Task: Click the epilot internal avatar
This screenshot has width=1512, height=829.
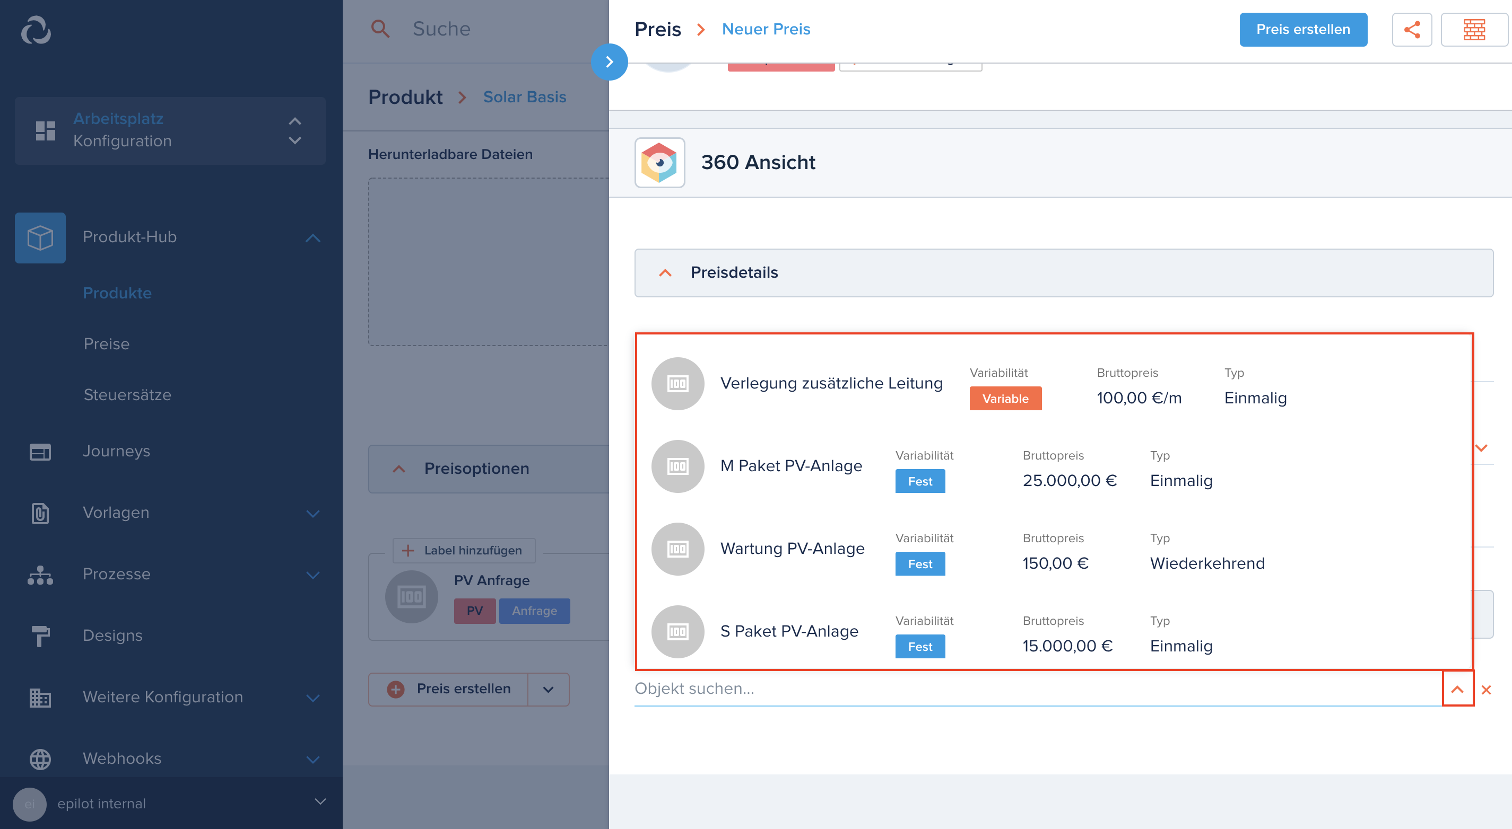Action: pos(29,804)
